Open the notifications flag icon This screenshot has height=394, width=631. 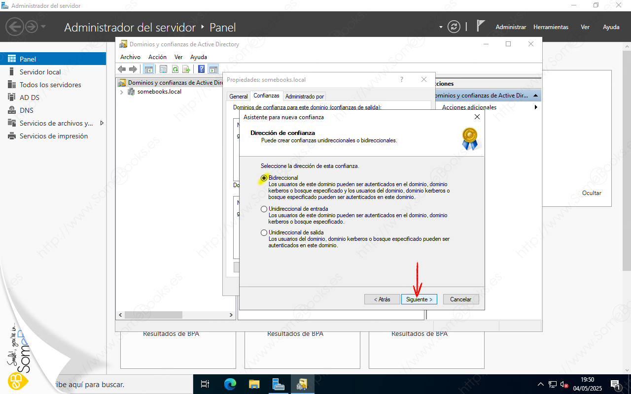pos(481,27)
